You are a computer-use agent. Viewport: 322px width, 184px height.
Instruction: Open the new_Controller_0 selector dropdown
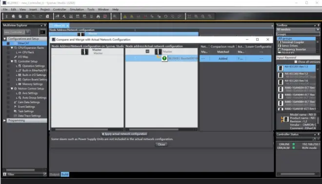[x=28, y=32]
